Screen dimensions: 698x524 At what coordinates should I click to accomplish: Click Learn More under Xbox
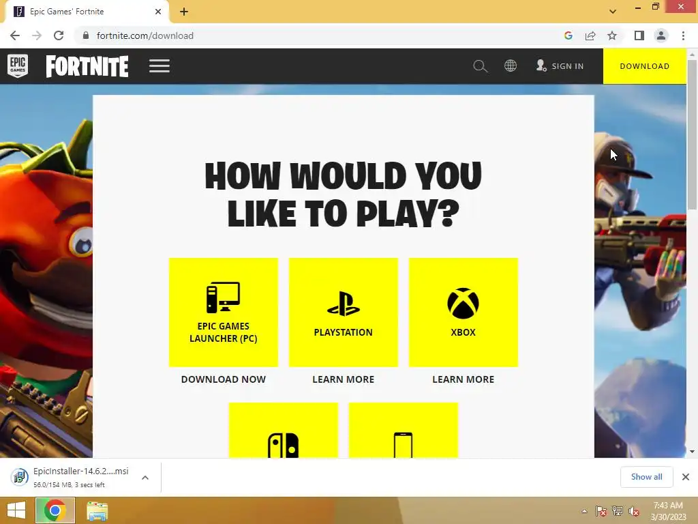pyautogui.click(x=464, y=379)
